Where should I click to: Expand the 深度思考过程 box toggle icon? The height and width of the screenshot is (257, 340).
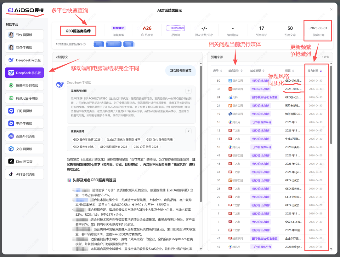point(189,91)
